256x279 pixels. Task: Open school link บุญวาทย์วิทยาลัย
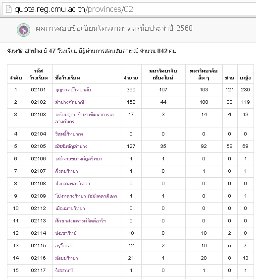tap(73, 90)
